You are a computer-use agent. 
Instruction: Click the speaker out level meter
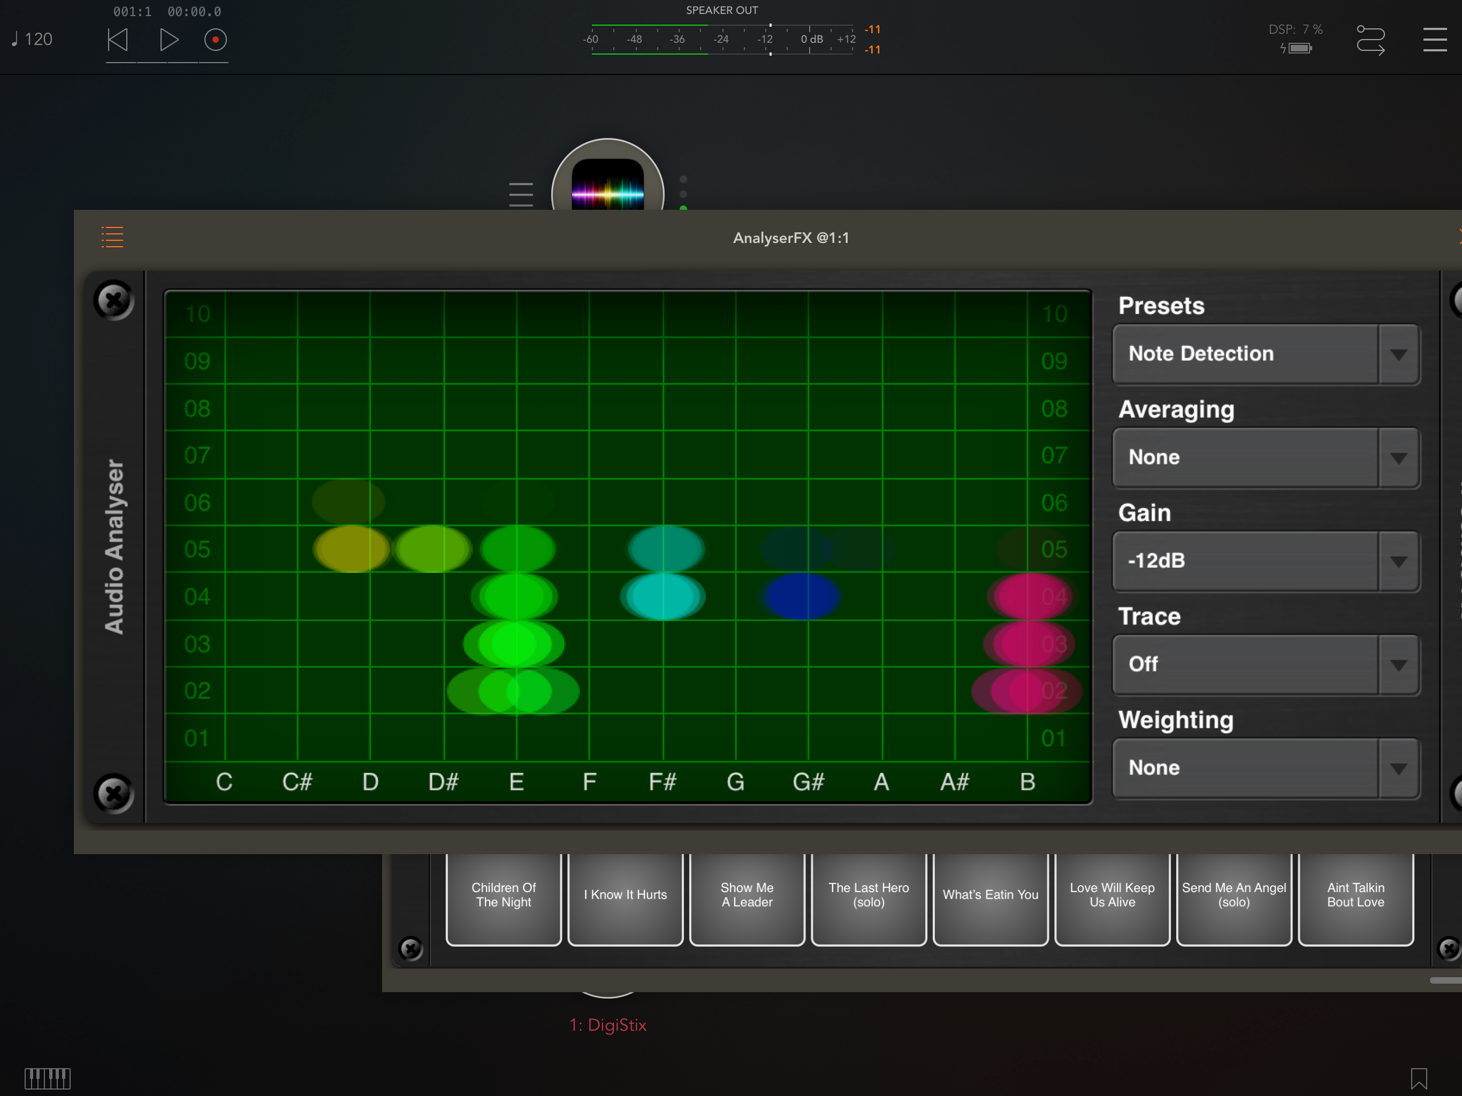[722, 40]
